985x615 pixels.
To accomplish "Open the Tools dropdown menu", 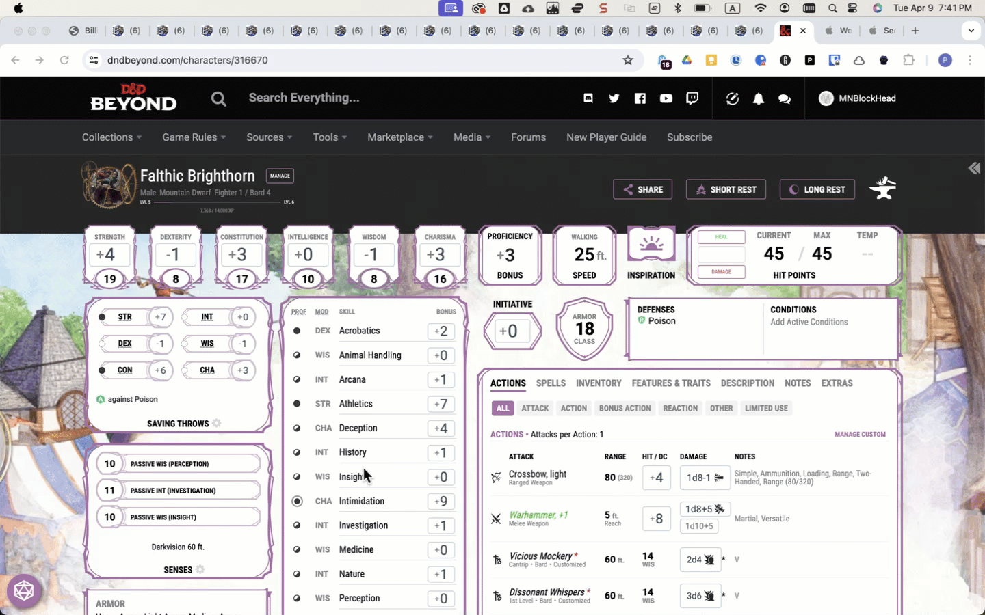I will 330,137.
